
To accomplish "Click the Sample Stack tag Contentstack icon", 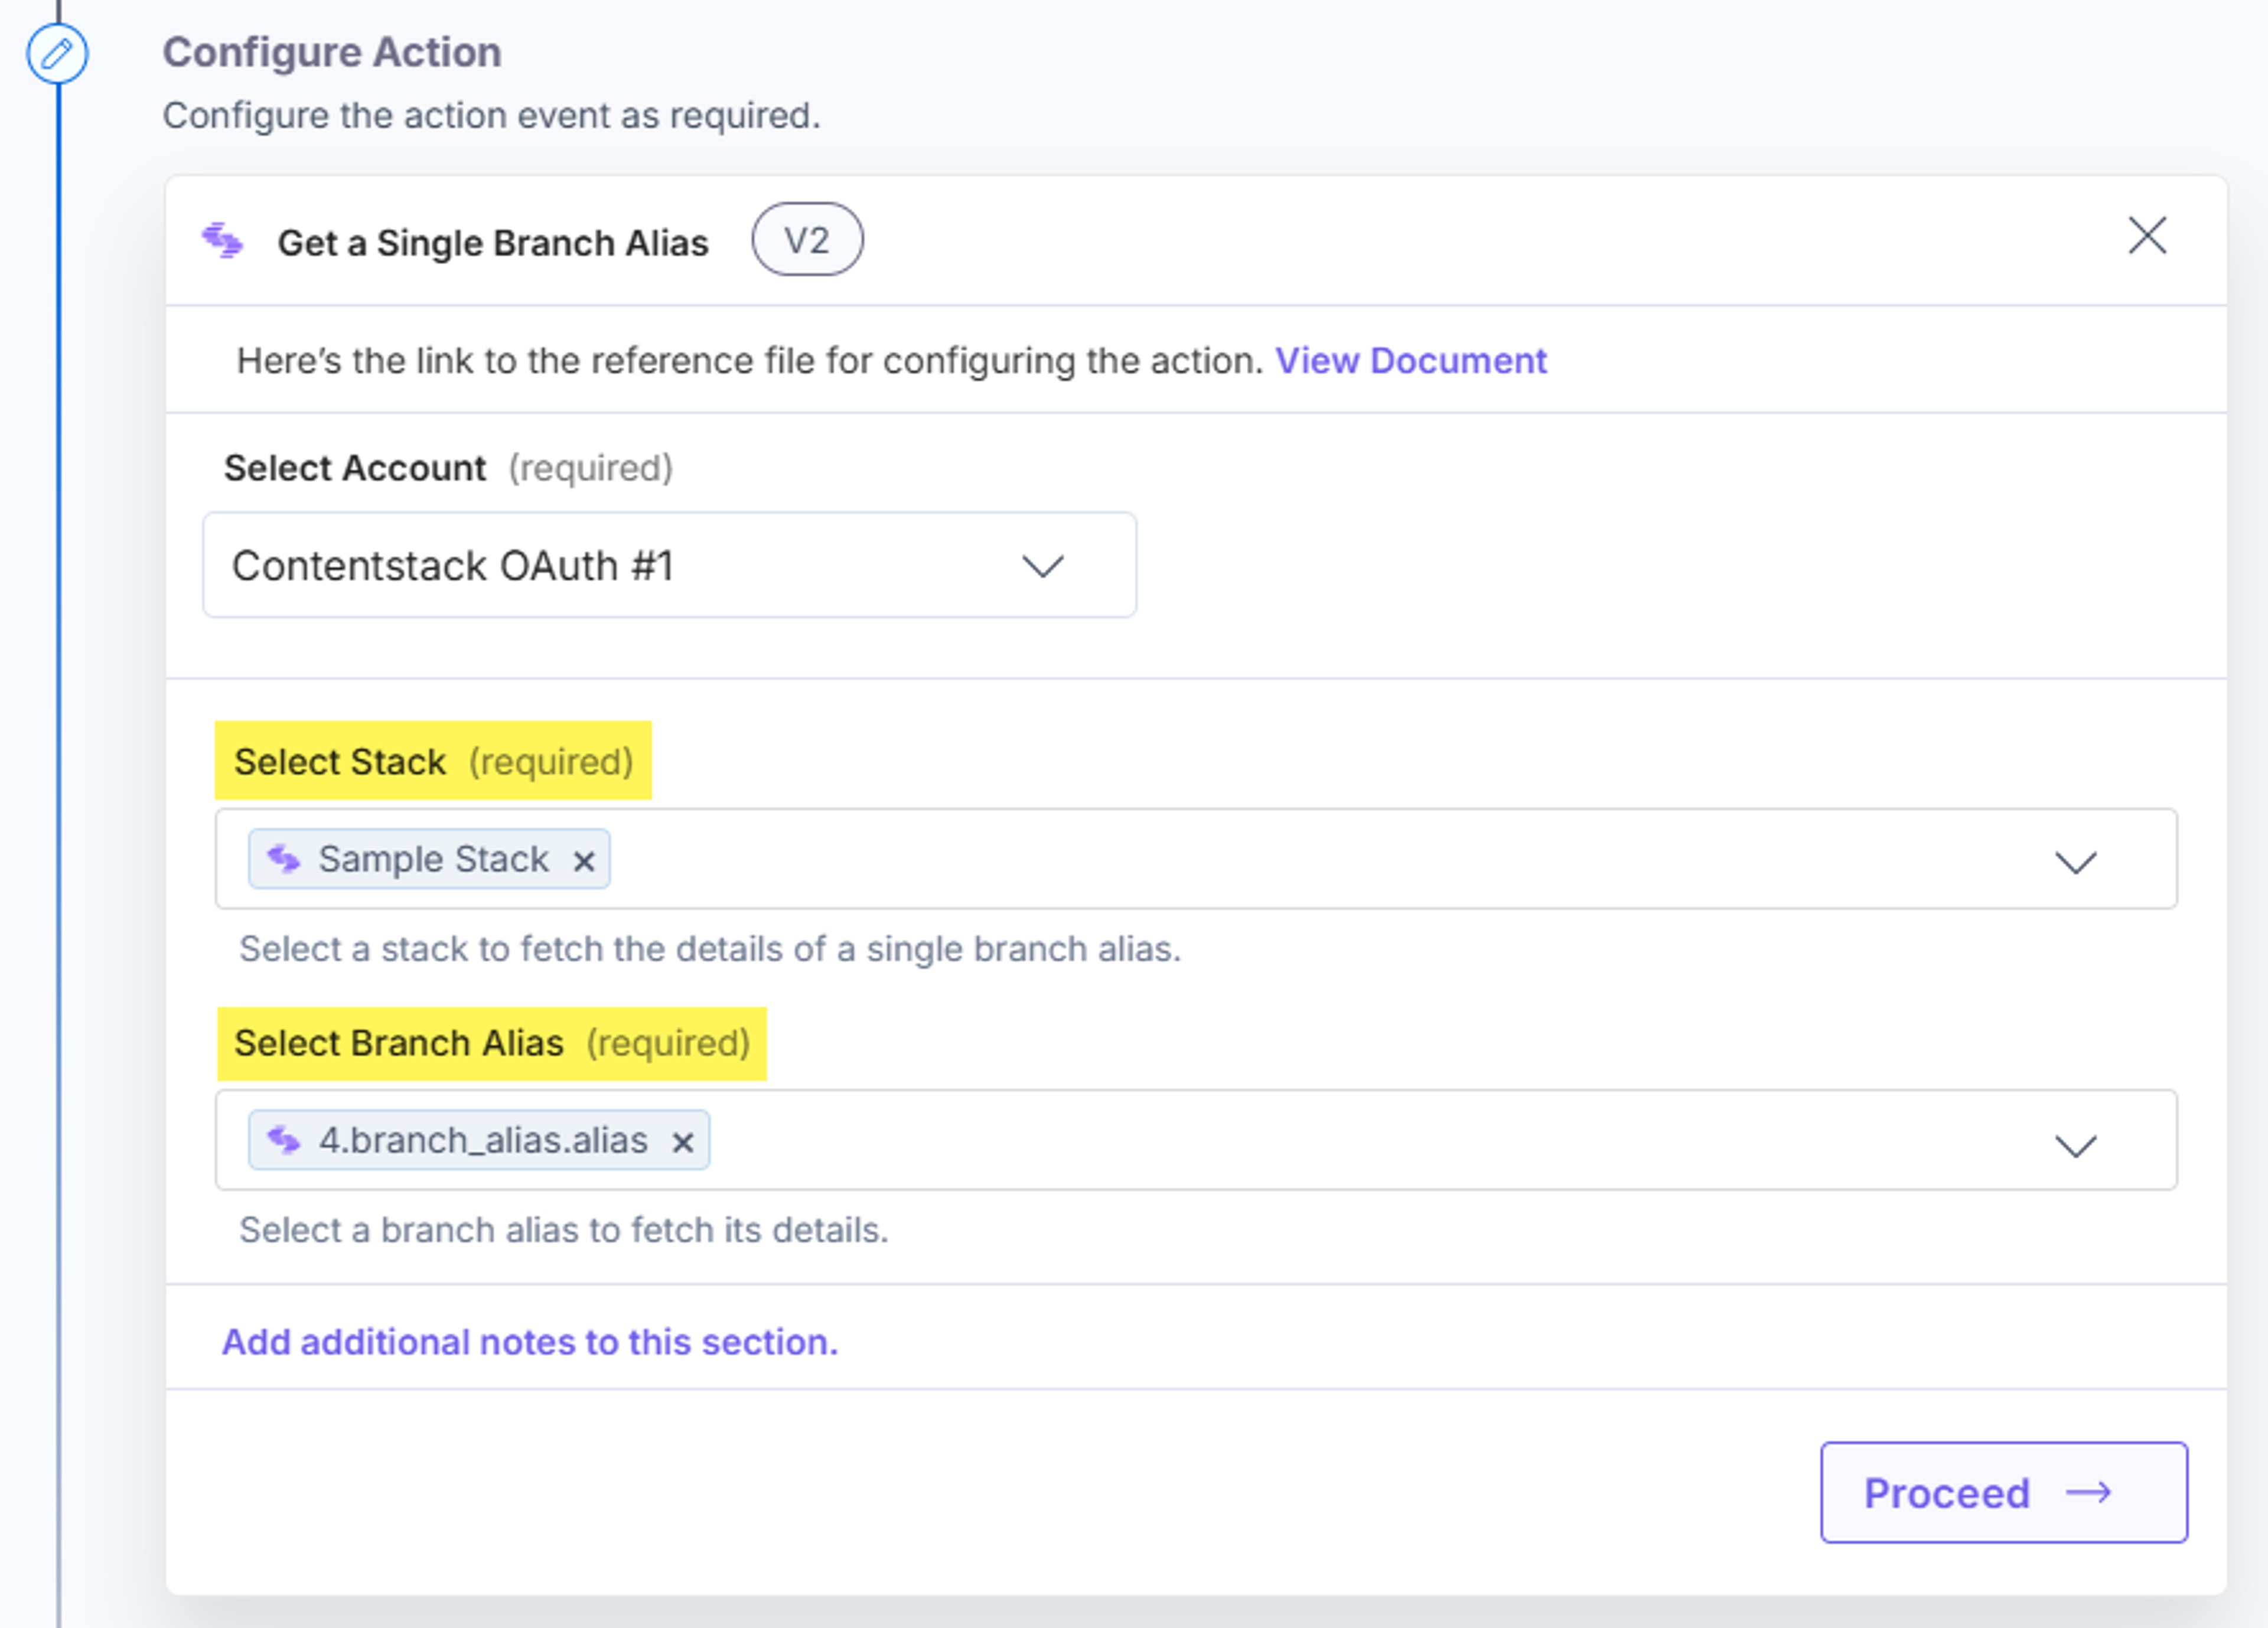I will pyautogui.click(x=284, y=858).
